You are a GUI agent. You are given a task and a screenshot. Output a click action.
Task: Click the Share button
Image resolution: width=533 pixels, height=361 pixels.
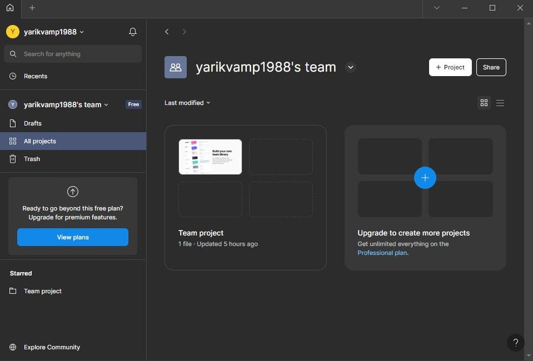491,67
